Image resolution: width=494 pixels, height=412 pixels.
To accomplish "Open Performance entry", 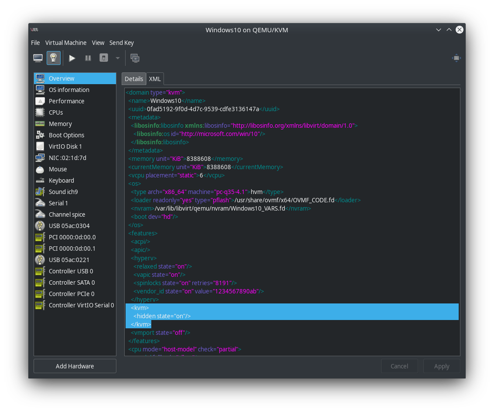I will click(x=75, y=101).
